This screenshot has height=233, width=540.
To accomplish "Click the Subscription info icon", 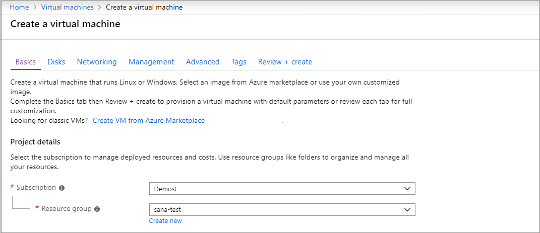I will [x=62, y=188].
